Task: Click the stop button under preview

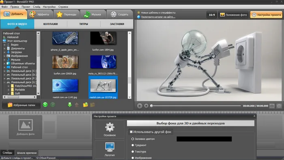Action: (x=146, y=106)
